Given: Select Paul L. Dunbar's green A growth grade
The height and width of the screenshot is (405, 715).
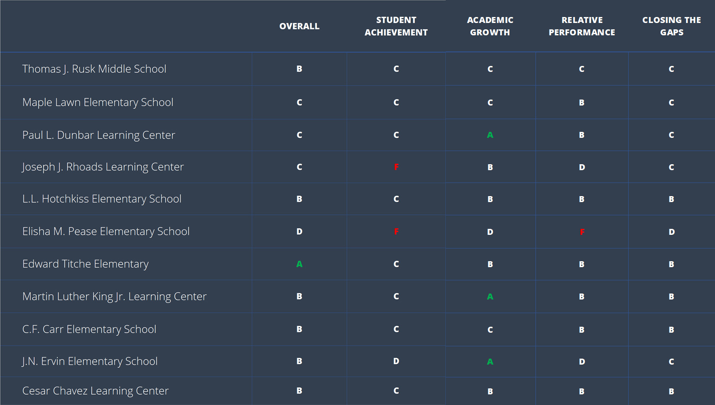Looking at the screenshot, I should [490, 135].
